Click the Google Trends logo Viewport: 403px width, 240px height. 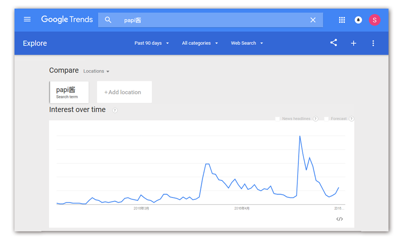(x=67, y=20)
